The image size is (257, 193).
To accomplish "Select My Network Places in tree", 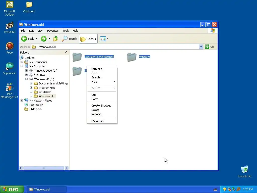I will coord(41,101).
